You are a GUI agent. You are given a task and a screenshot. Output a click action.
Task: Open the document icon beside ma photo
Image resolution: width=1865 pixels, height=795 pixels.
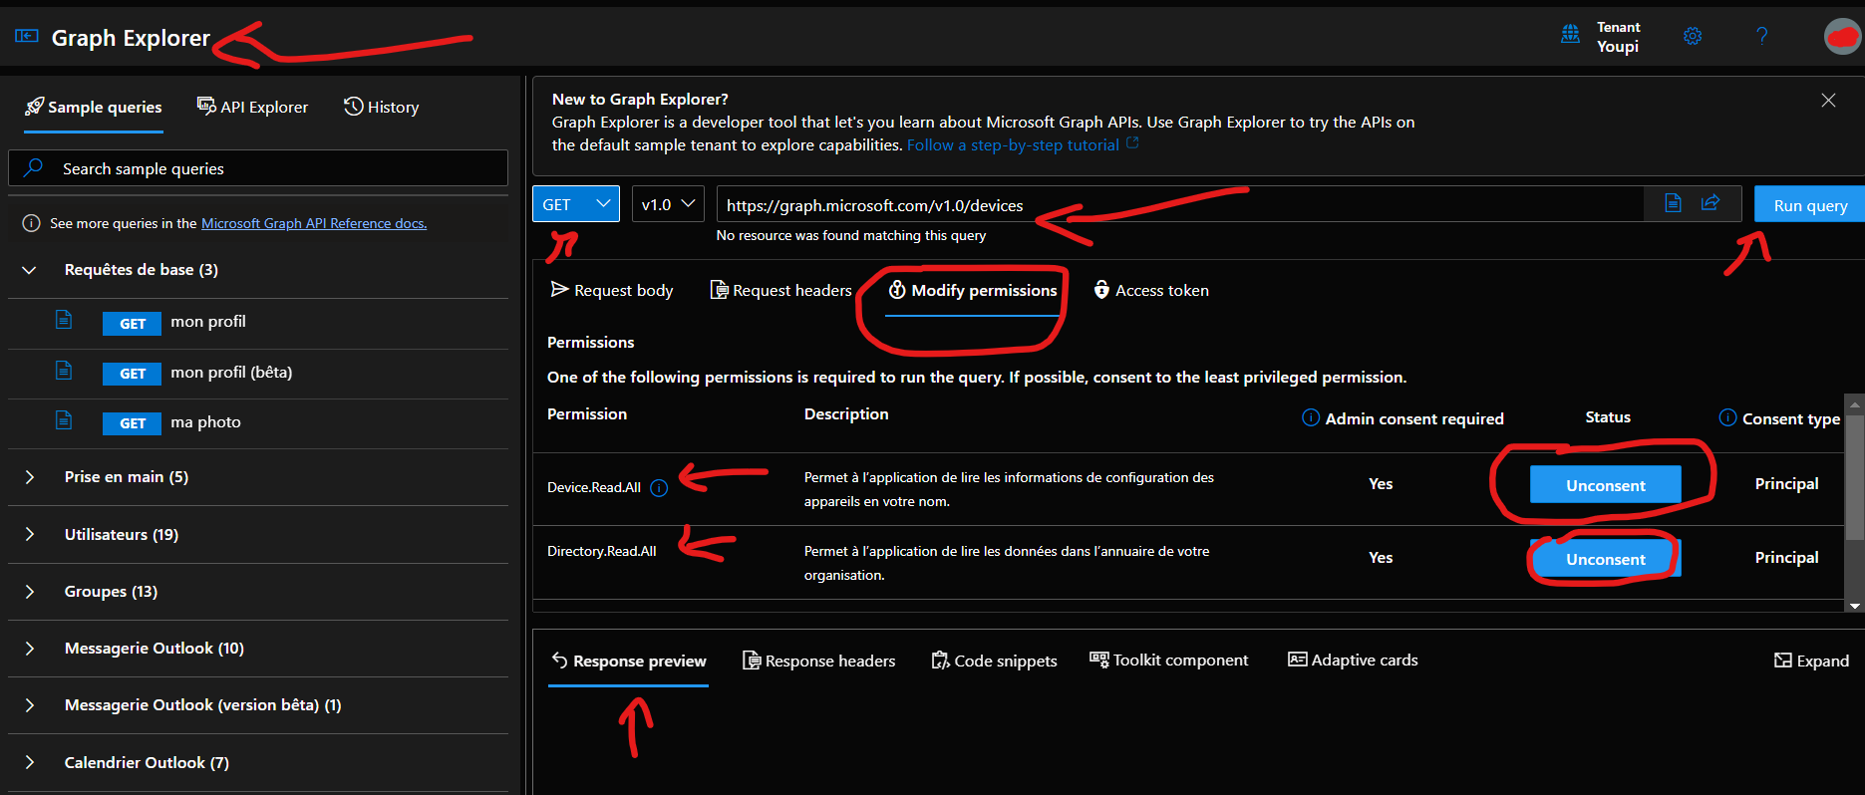click(64, 420)
